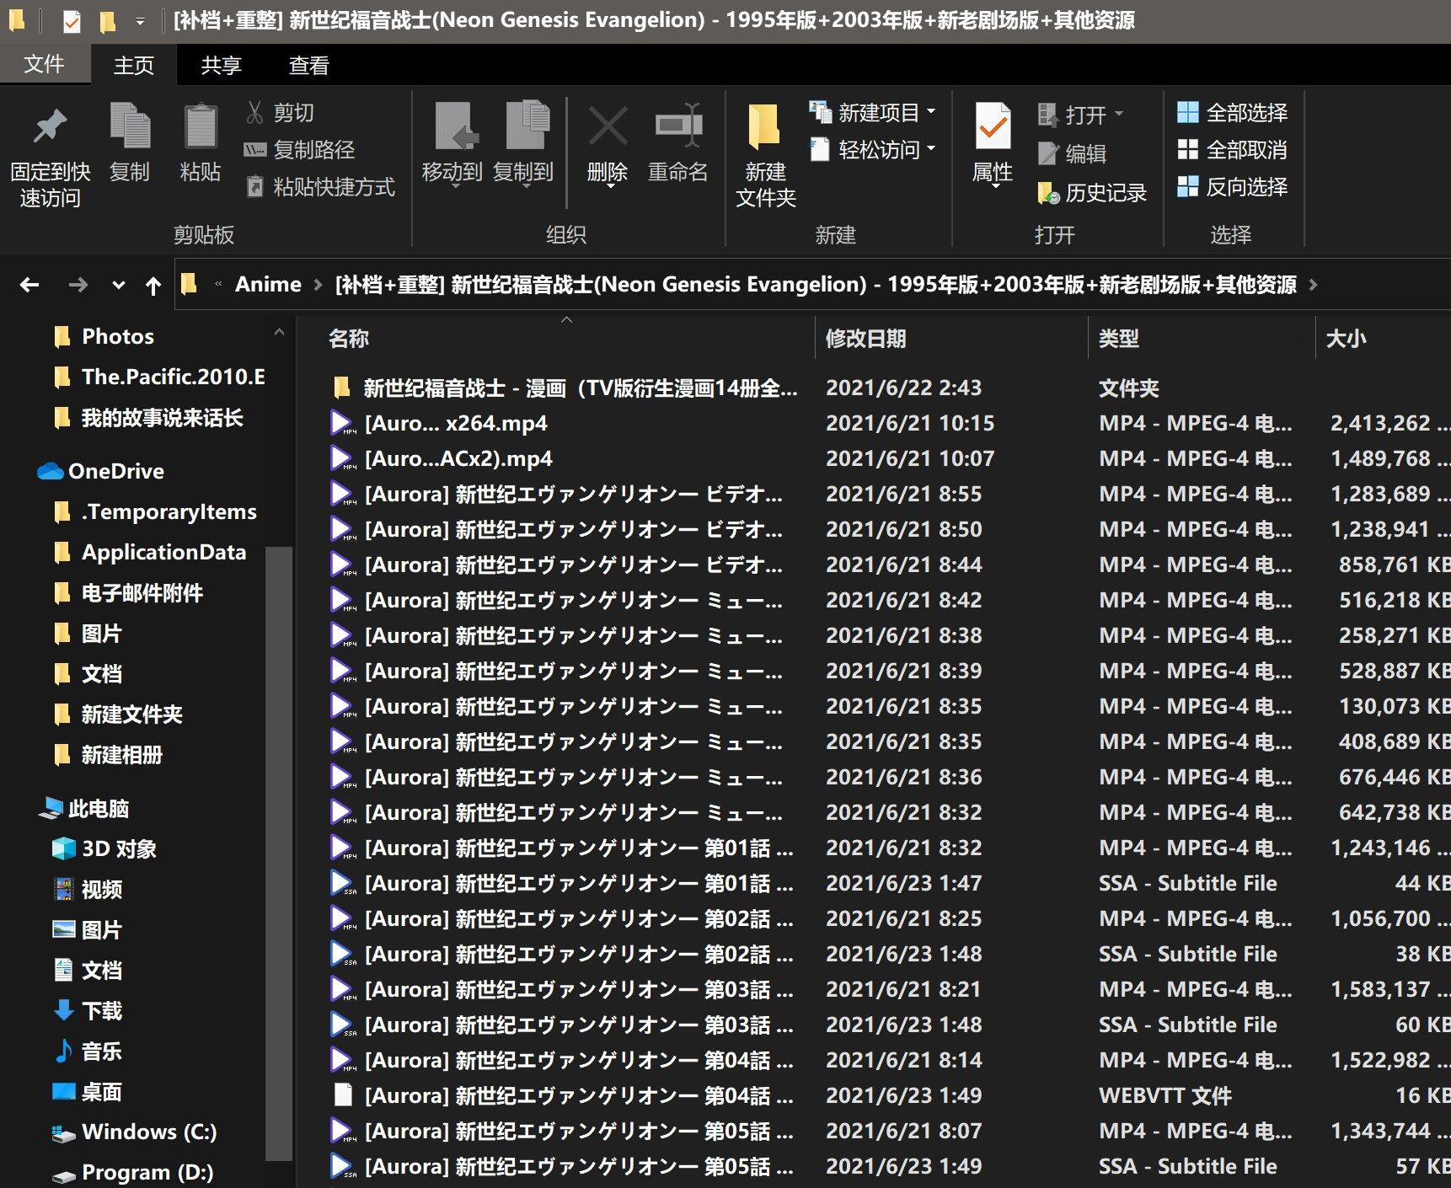
Task: Sort by the Size column
Action: [1383, 339]
